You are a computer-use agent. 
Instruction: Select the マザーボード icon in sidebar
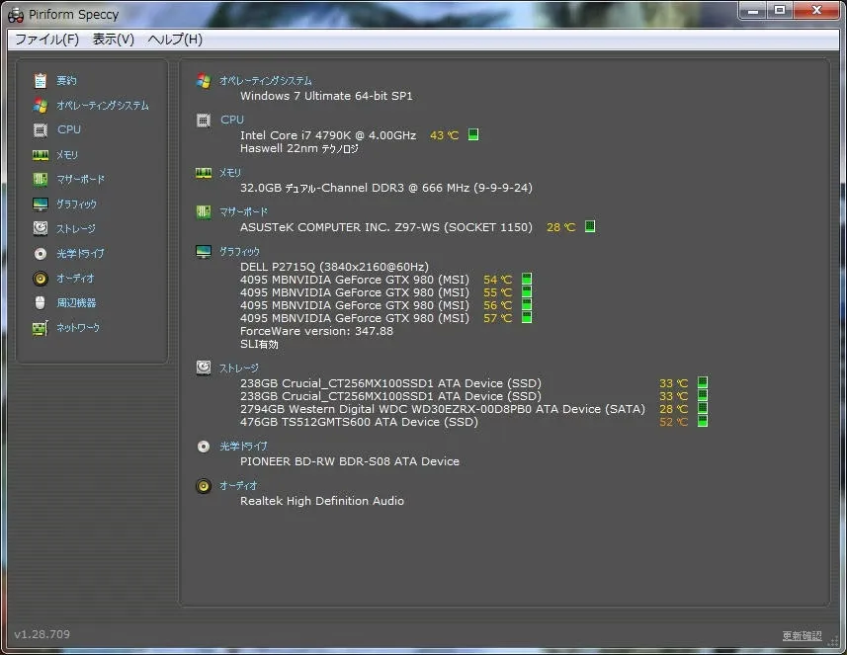point(41,179)
